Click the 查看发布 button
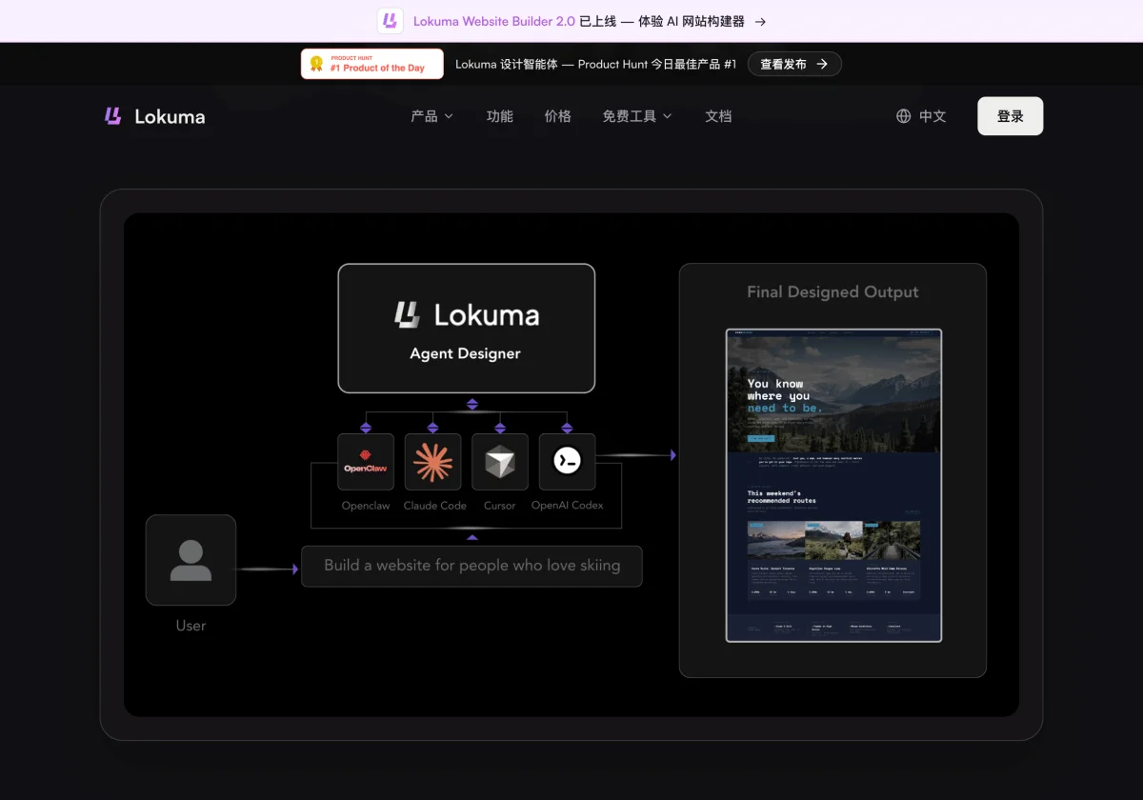The image size is (1143, 800). point(794,64)
